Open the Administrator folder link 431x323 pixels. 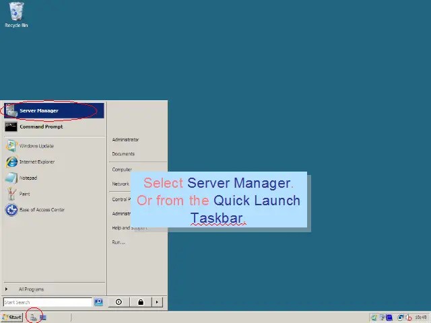125,139
